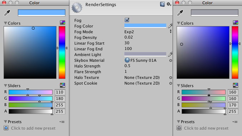This screenshot has height=136, width=242.
Task: Click eyedropper next to Ambient Light
Action: click(170, 54)
